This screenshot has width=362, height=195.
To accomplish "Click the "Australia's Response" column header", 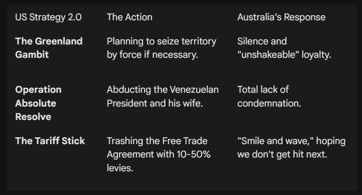I will pos(281,17).
